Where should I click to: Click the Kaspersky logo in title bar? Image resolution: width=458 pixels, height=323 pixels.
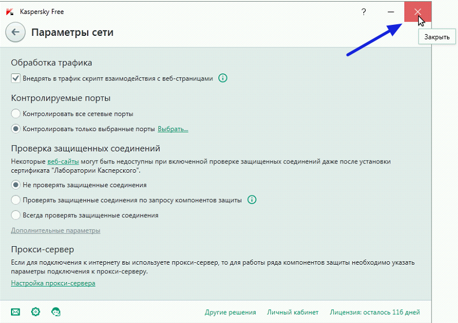(x=10, y=12)
